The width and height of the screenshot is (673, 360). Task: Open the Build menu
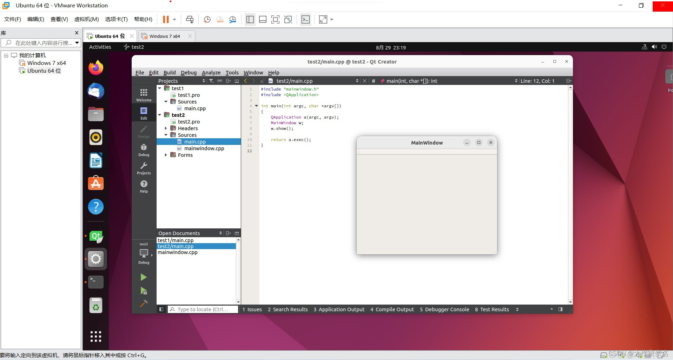click(169, 73)
